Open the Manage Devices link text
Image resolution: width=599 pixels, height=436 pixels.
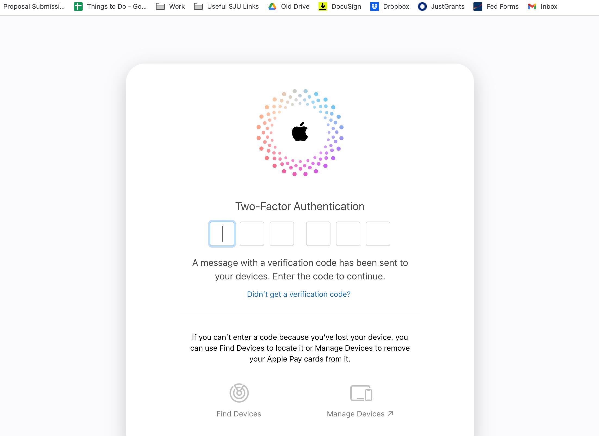pos(355,414)
